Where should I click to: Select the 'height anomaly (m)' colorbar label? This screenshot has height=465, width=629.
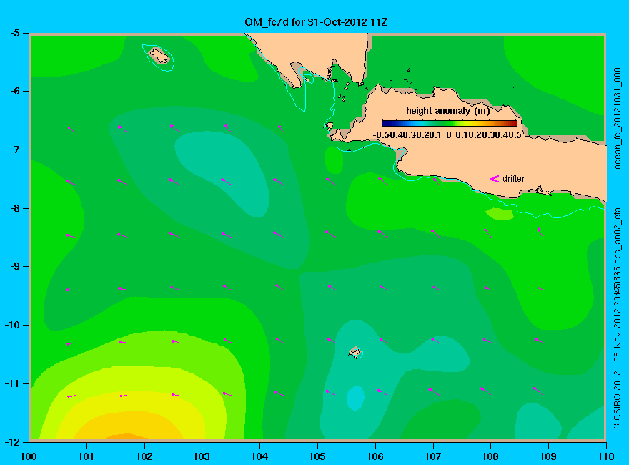click(447, 111)
